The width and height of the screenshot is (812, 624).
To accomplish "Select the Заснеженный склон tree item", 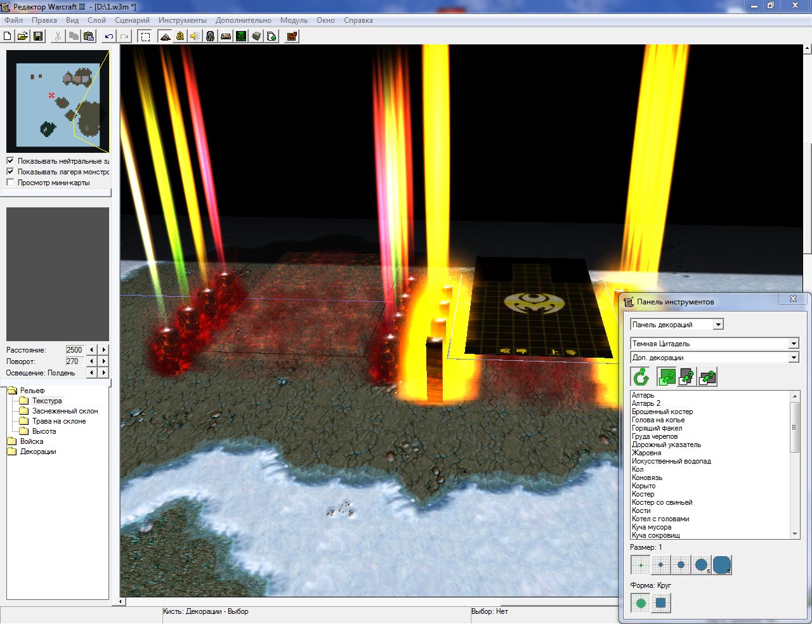I will point(65,411).
